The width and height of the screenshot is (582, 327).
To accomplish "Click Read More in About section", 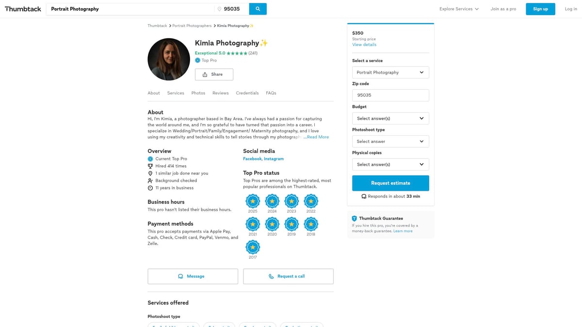I will 318,137.
